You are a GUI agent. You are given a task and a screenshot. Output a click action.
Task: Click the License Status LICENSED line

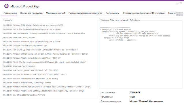tap(123, 40)
